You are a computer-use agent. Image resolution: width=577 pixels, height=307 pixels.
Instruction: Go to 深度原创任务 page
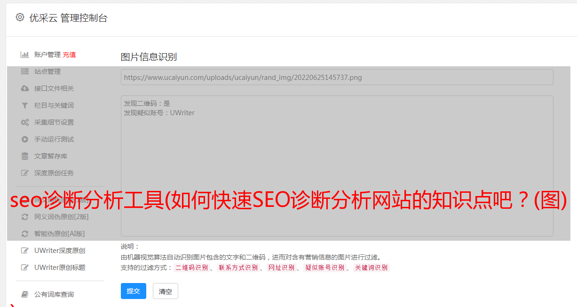[x=54, y=173]
